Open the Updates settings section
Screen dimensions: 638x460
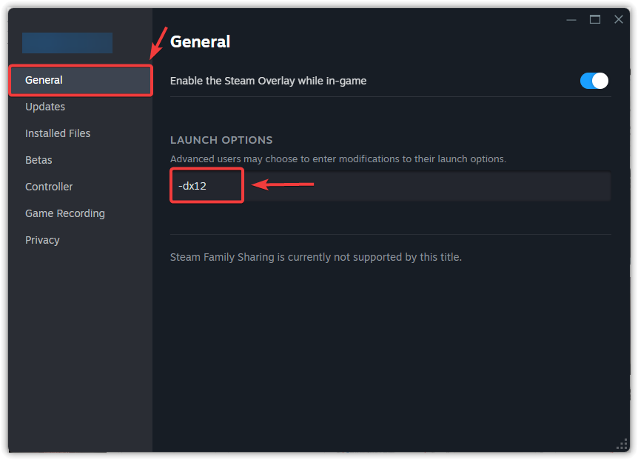[x=45, y=106]
